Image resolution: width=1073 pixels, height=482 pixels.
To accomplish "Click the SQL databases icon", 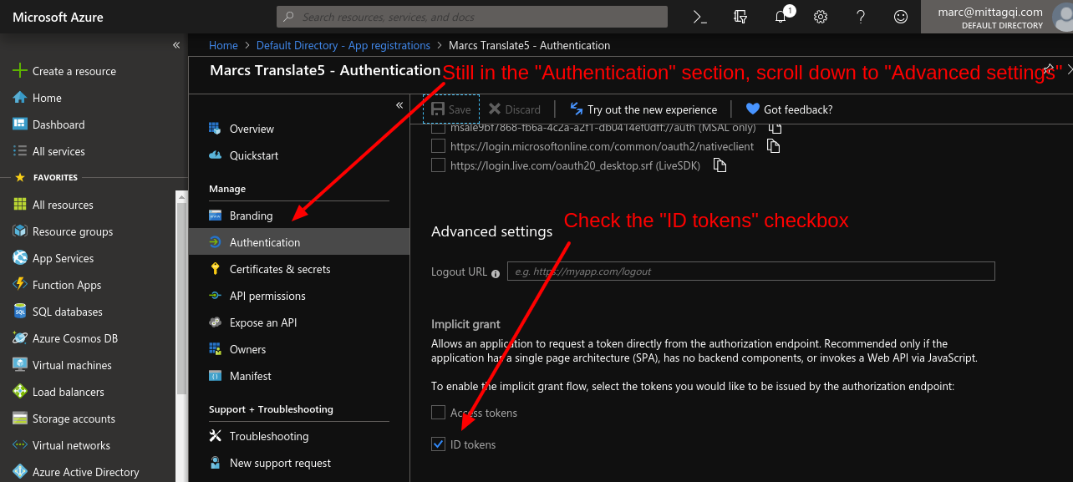I will click(20, 312).
